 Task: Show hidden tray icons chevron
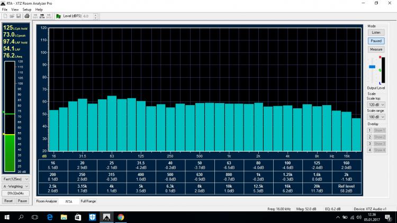(338, 217)
